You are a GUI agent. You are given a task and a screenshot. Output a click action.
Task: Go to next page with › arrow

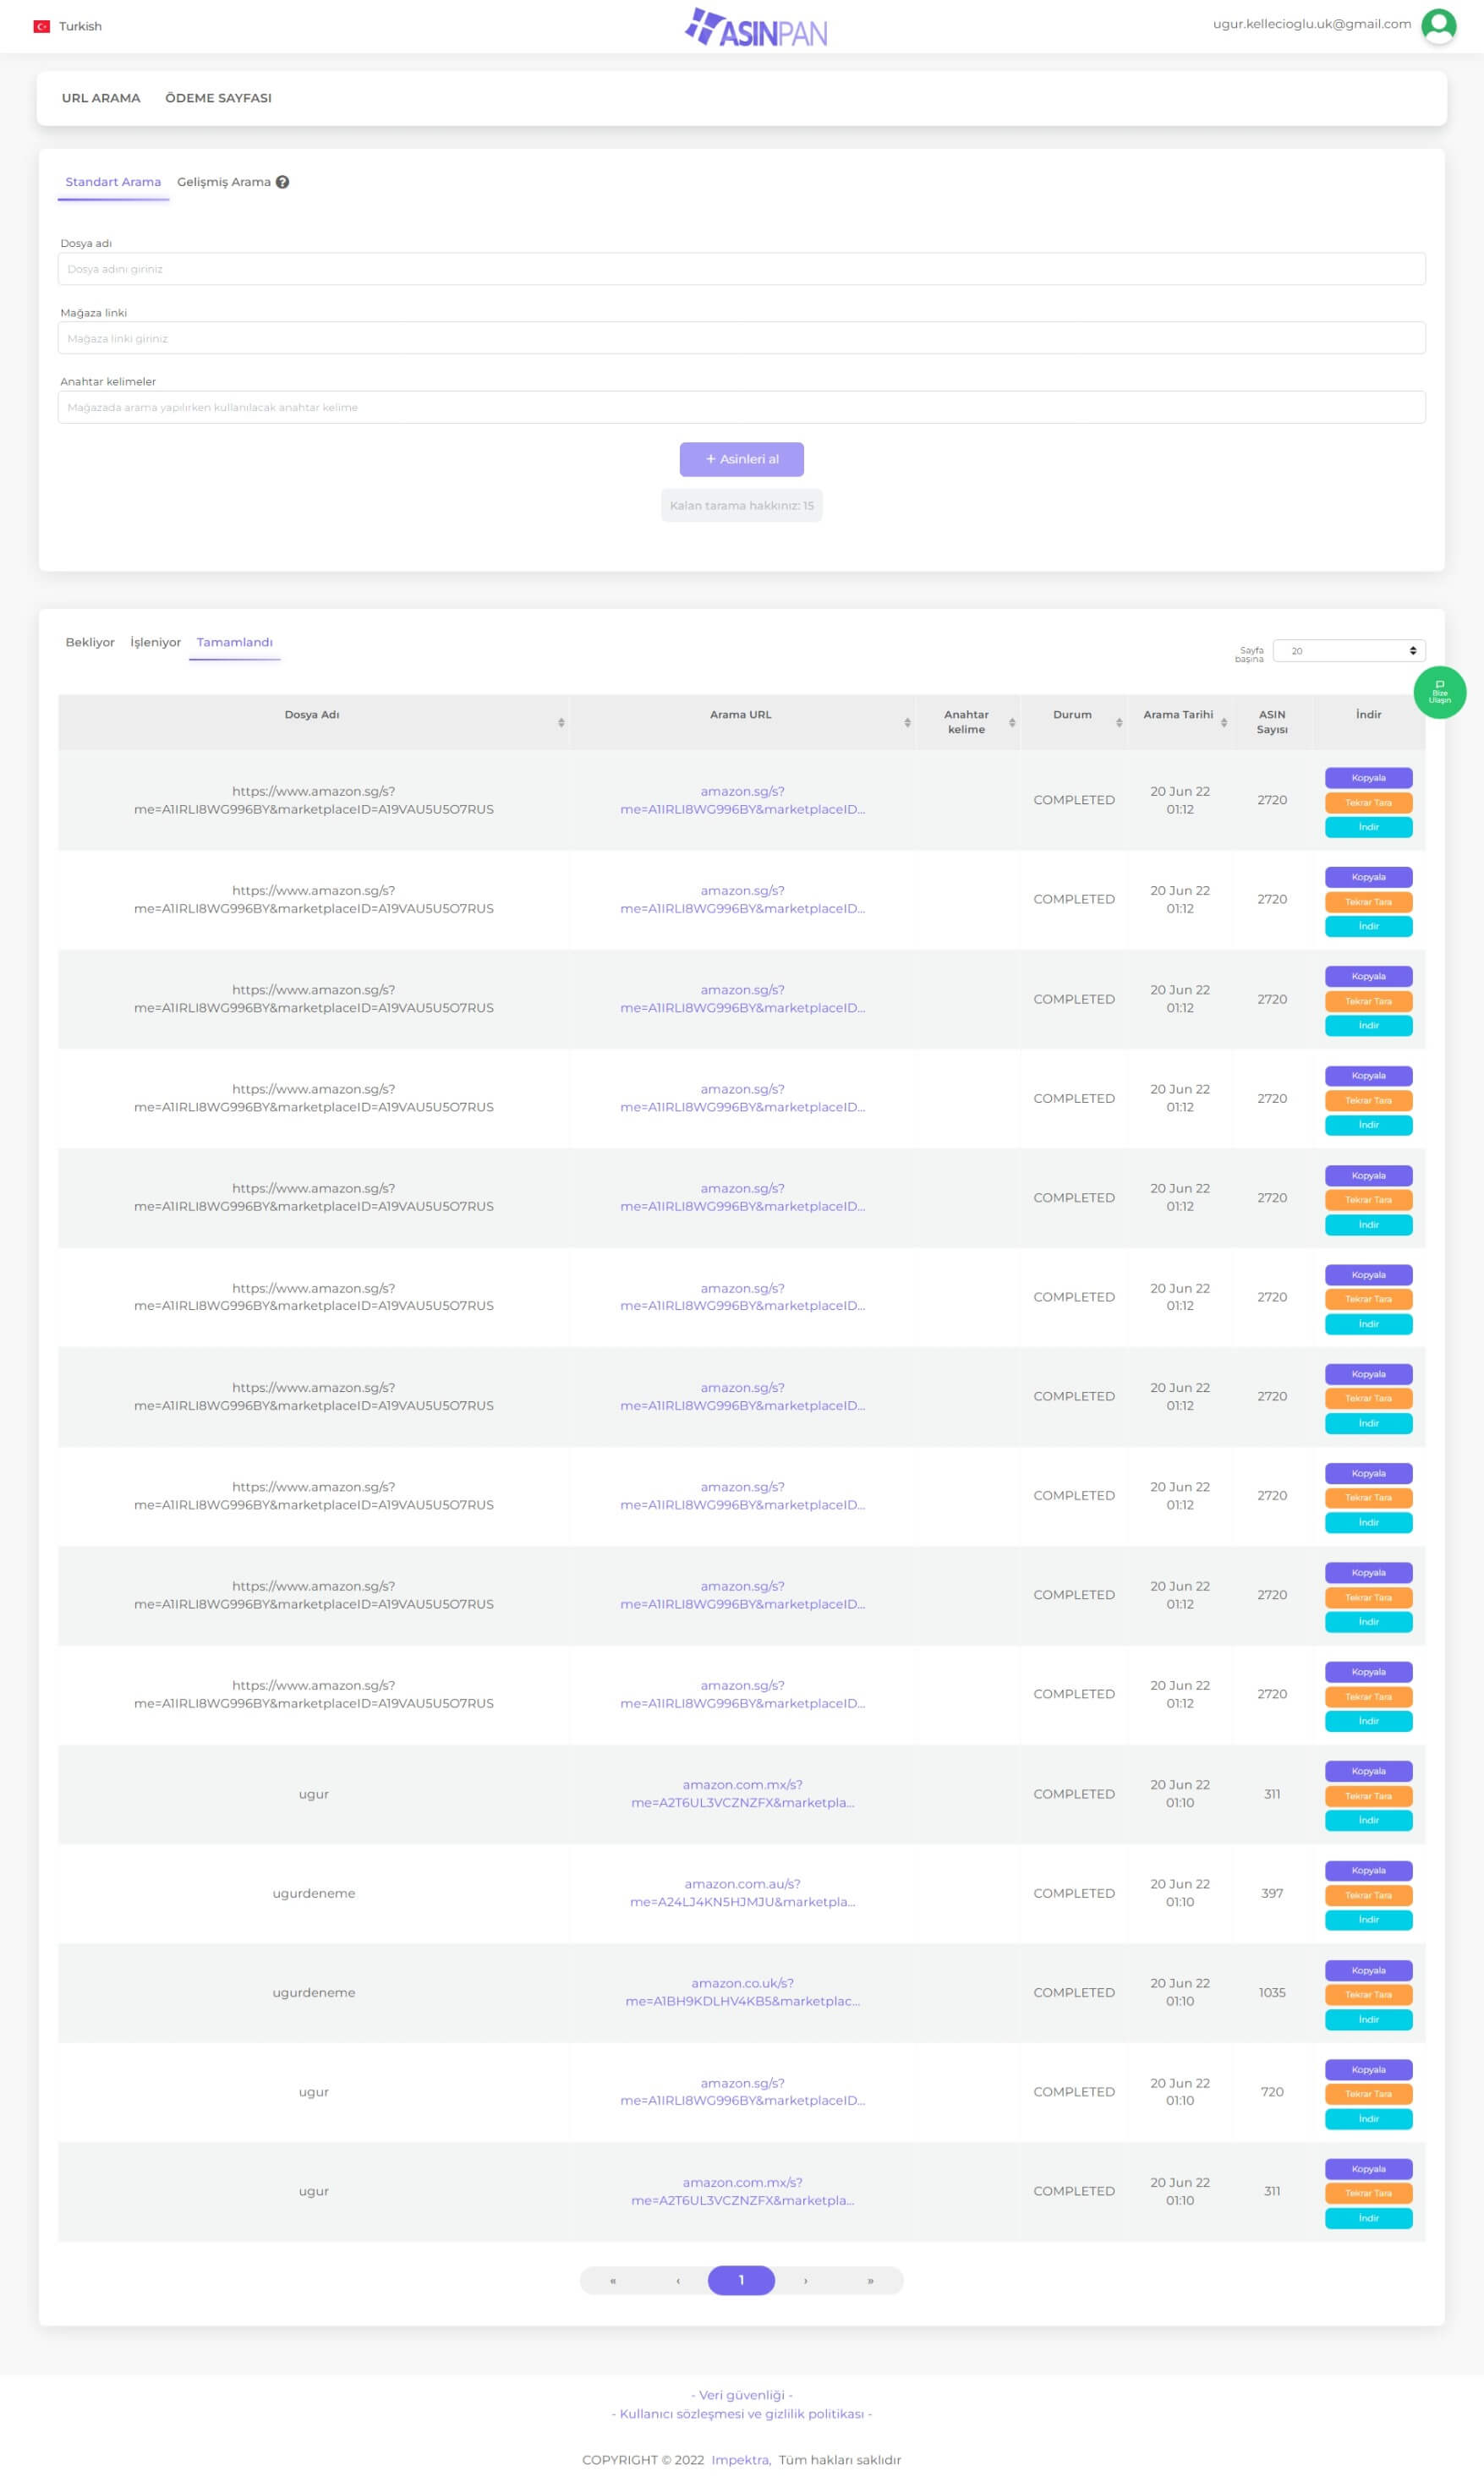805,2280
